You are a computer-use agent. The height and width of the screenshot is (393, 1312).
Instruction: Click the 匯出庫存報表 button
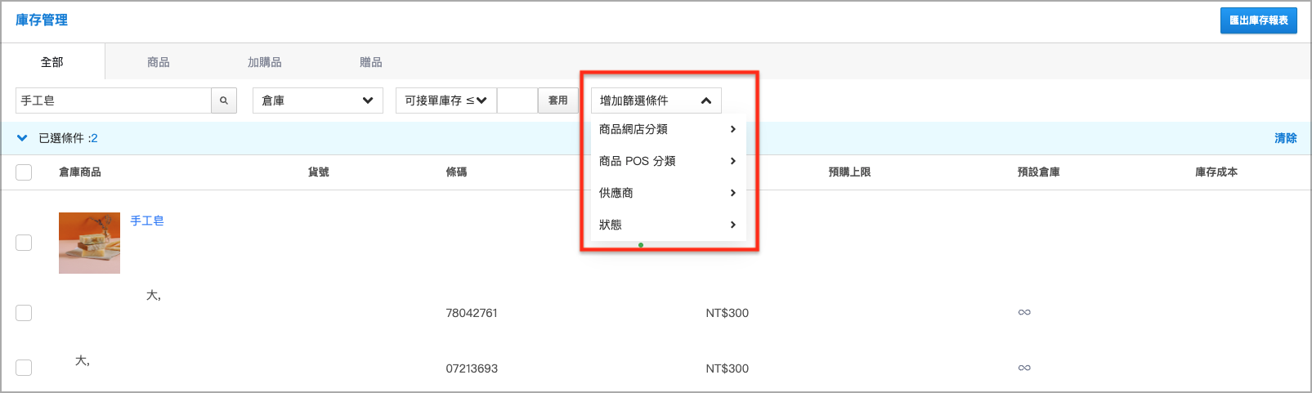pyautogui.click(x=1259, y=20)
